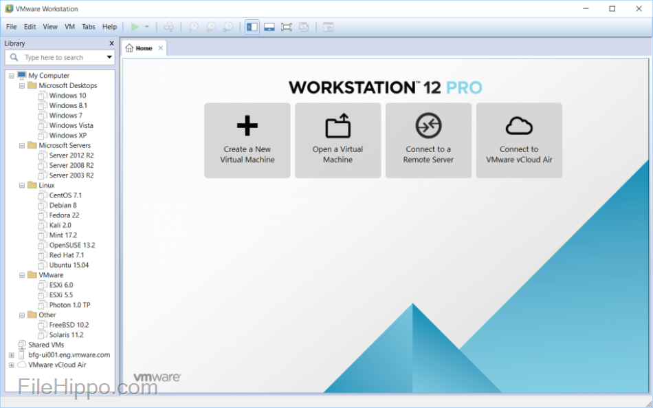Click the My Computer monitor icon
Screen dimensions: 653x408
tap(22, 76)
